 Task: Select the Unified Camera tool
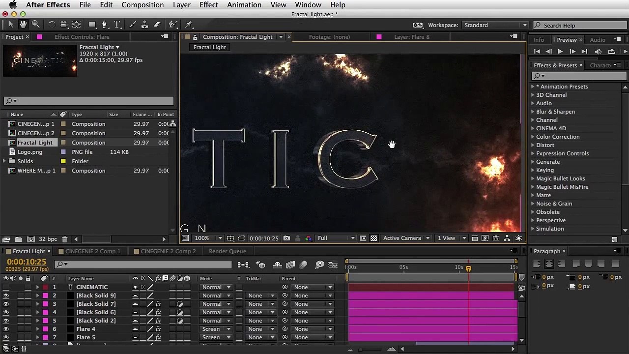click(64, 24)
